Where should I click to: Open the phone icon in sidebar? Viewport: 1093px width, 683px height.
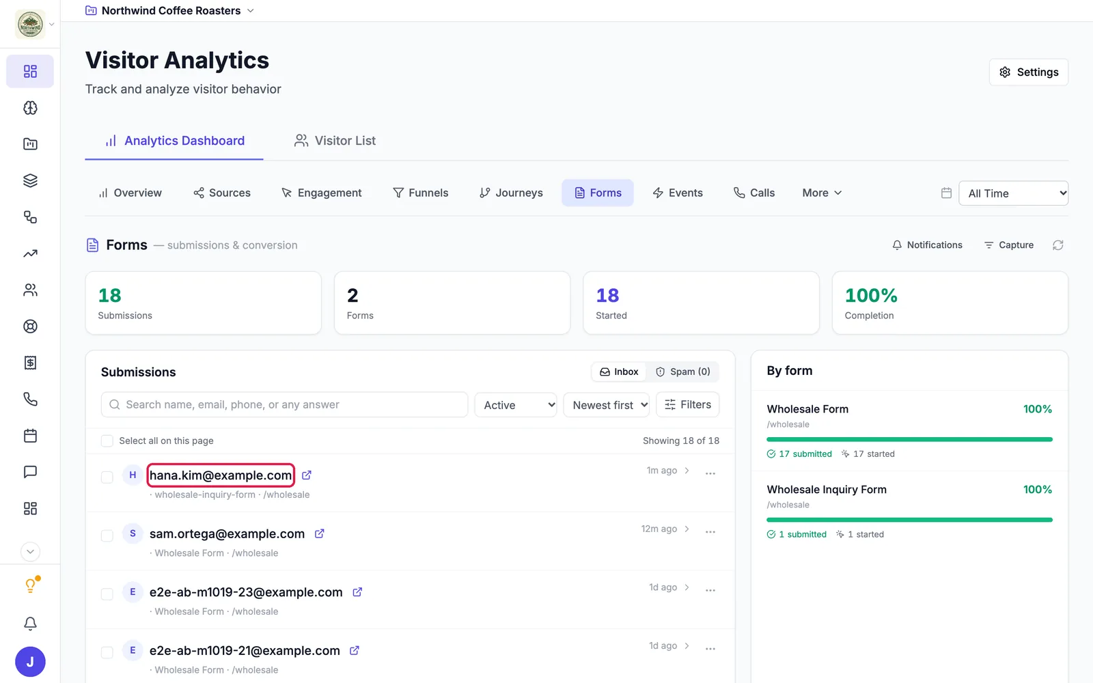[x=30, y=400]
